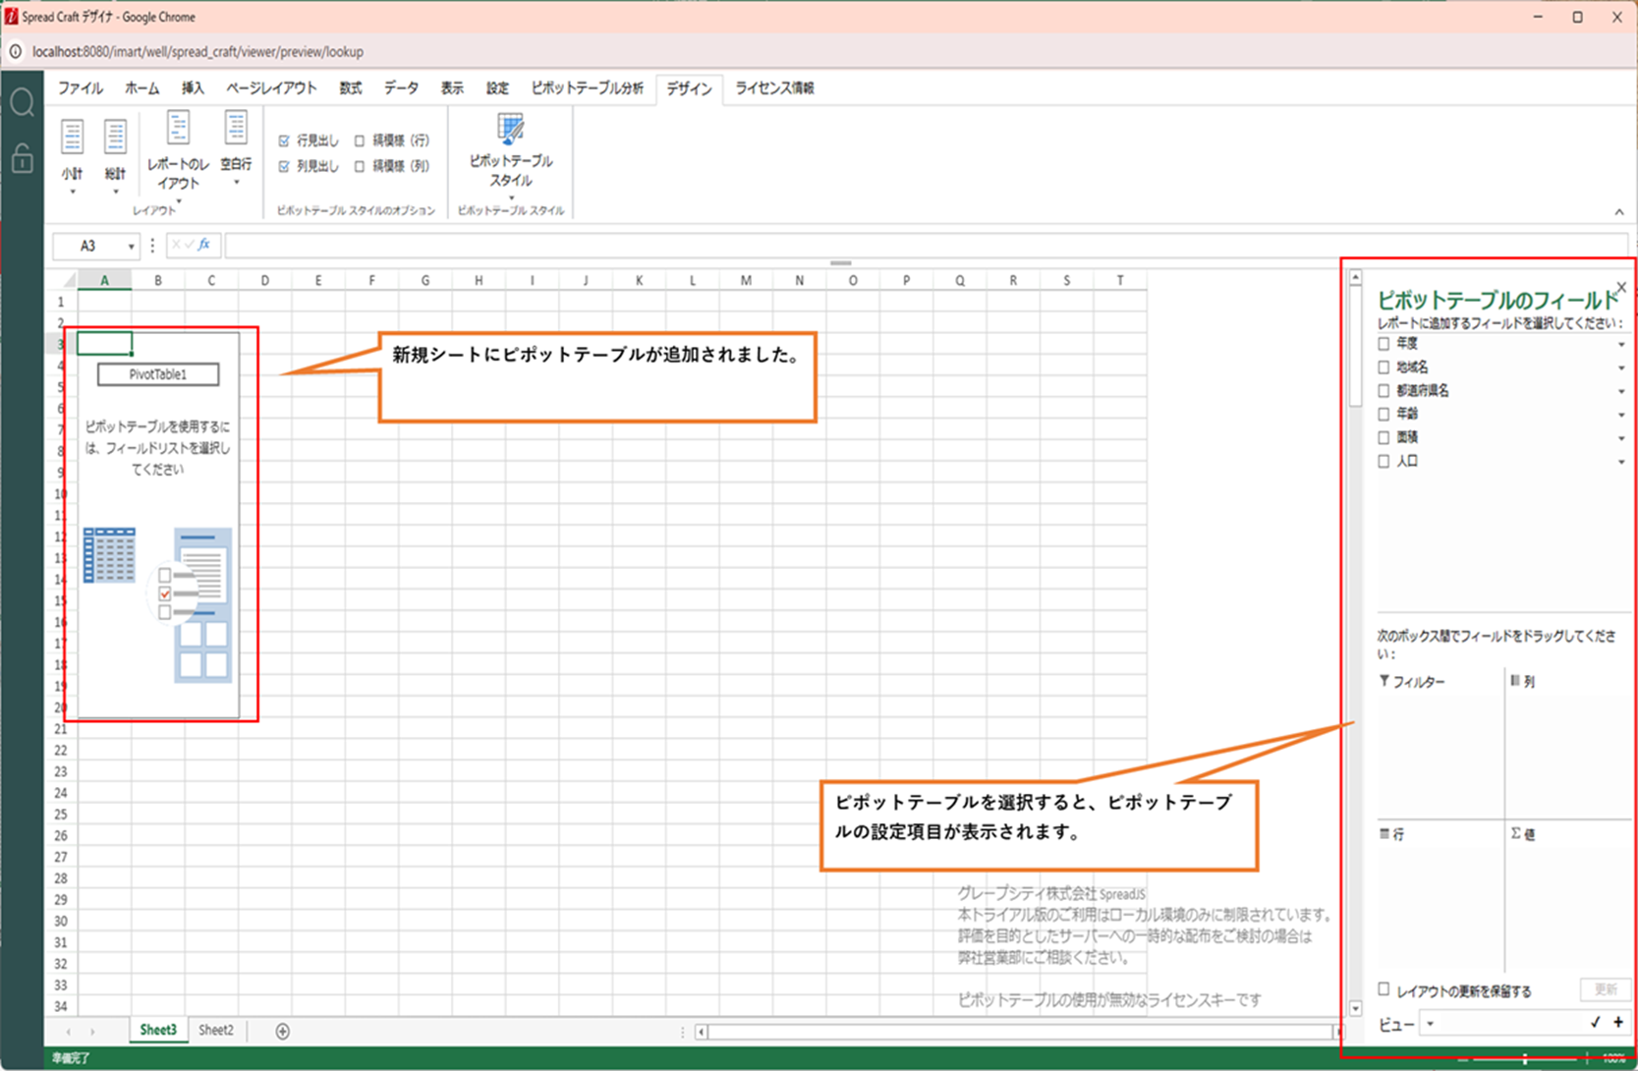1638x1071 pixels.
Task: Uncheck the 行見出し checkbox
Action: pos(284,141)
